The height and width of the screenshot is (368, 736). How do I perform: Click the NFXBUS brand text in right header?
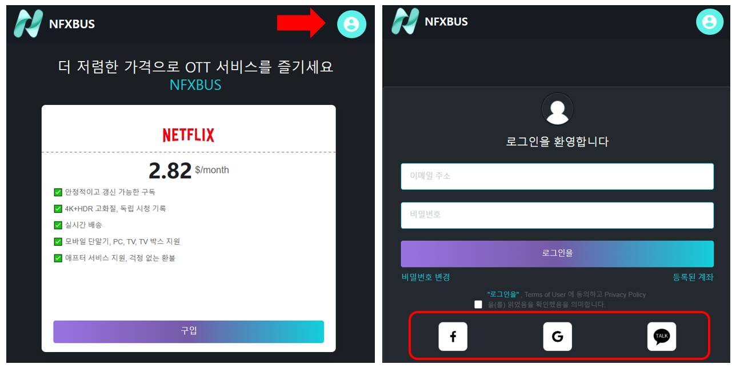pos(446,22)
